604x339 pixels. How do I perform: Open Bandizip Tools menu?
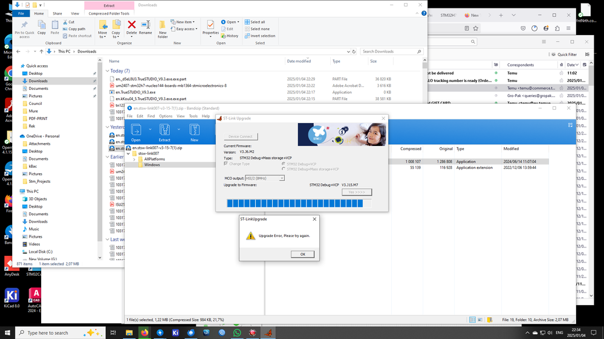click(193, 116)
